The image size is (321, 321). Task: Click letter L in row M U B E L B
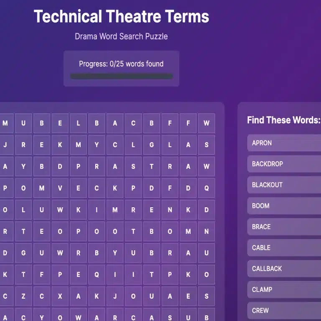[78, 123]
